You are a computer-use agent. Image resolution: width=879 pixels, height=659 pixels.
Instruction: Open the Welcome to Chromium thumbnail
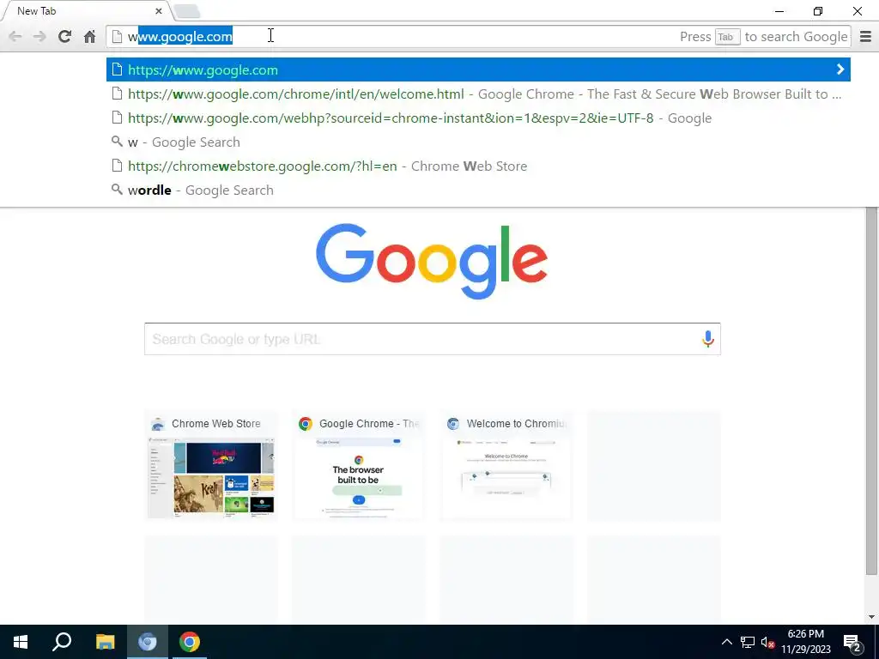click(x=506, y=466)
